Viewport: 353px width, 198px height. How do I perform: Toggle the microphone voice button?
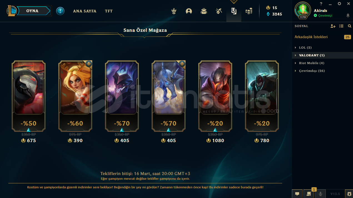pyautogui.click(x=321, y=194)
